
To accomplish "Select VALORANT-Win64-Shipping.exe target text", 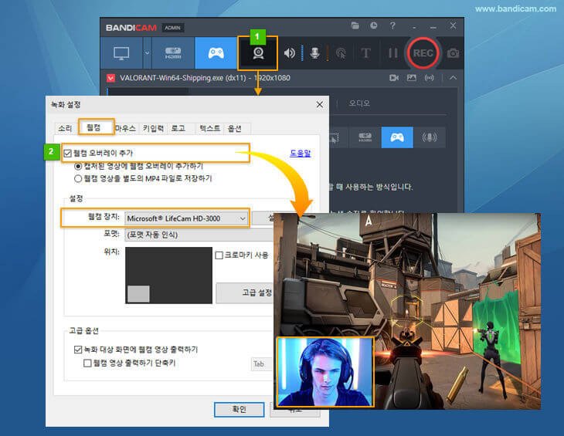I will [x=205, y=78].
